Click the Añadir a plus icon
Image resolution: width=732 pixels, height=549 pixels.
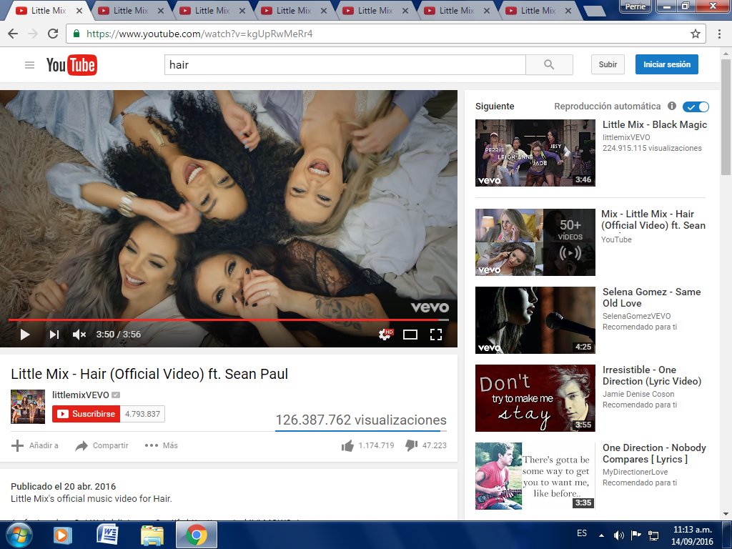coord(17,445)
